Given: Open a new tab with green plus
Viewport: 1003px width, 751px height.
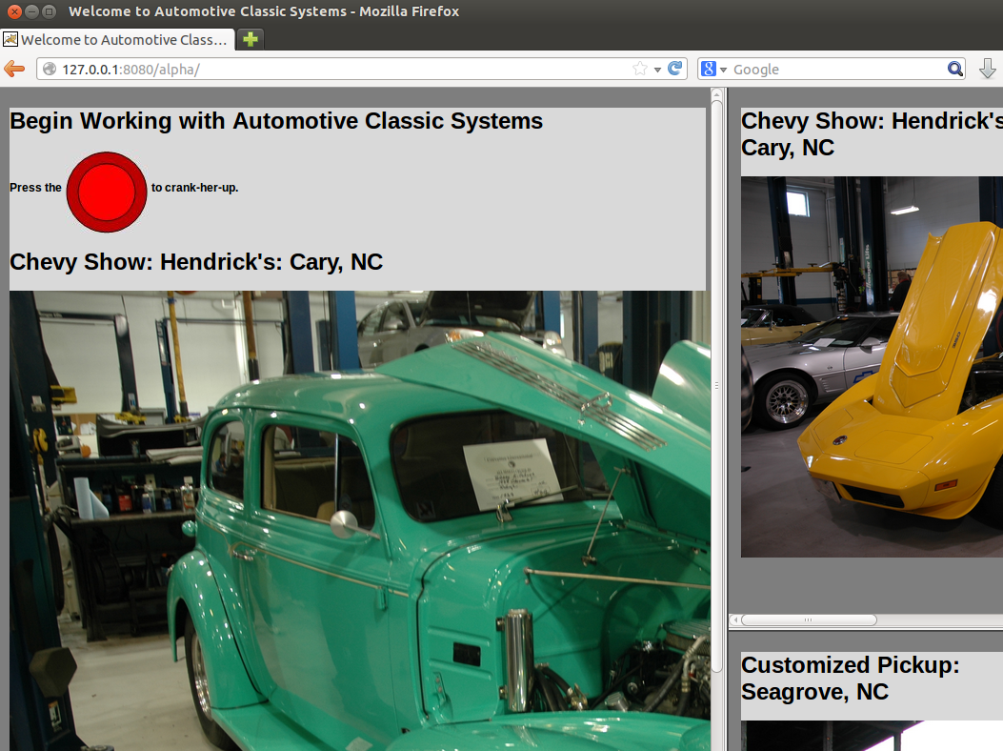Looking at the screenshot, I should (250, 39).
